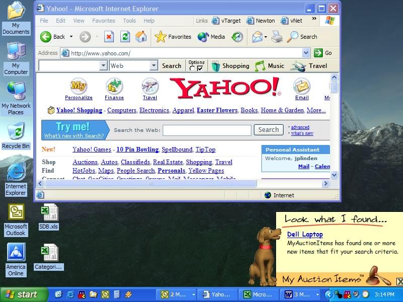The height and width of the screenshot is (302, 403).
Task: Open Internet Explorer quick launch icon
Action: pos(71,294)
